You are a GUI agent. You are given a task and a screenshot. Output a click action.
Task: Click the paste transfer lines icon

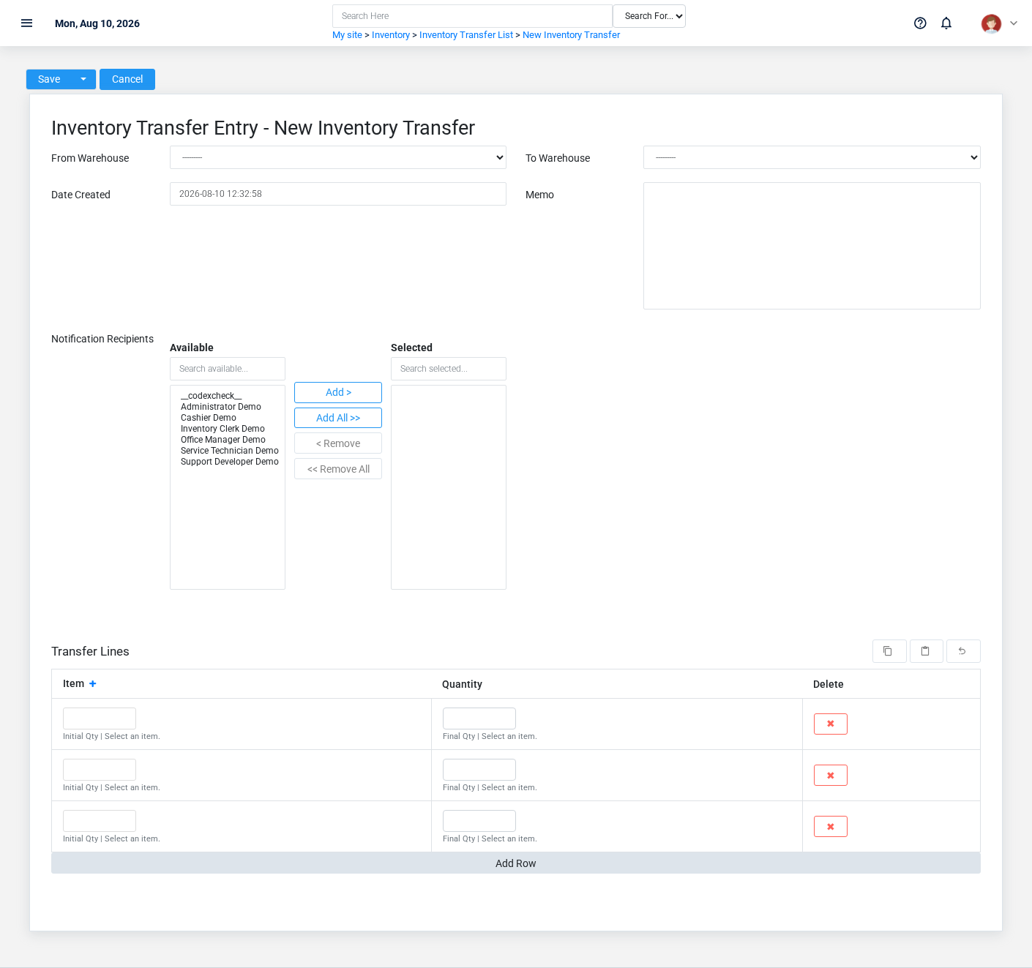click(x=926, y=651)
